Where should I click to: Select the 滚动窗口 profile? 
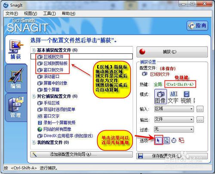[x=52, y=77]
